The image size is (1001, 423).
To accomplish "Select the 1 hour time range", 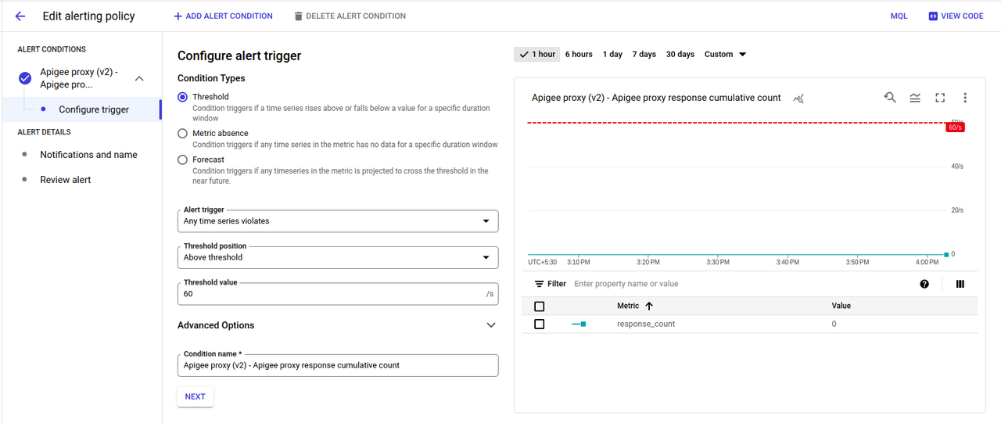I will coord(536,54).
